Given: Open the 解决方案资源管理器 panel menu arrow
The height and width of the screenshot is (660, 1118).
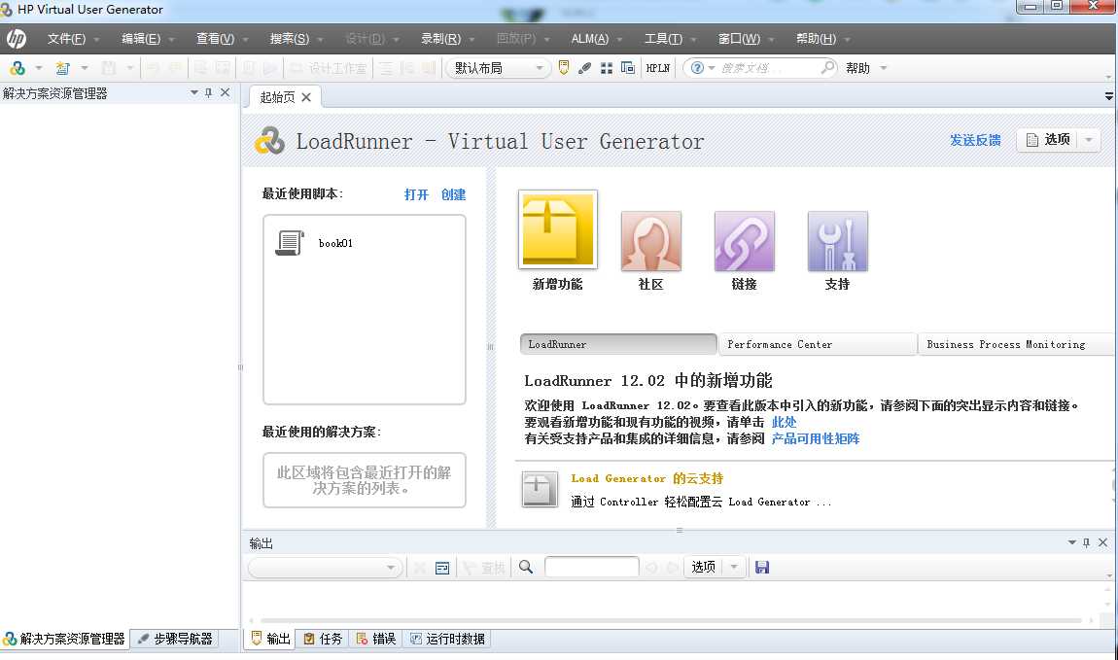Looking at the screenshot, I should pos(193,92).
